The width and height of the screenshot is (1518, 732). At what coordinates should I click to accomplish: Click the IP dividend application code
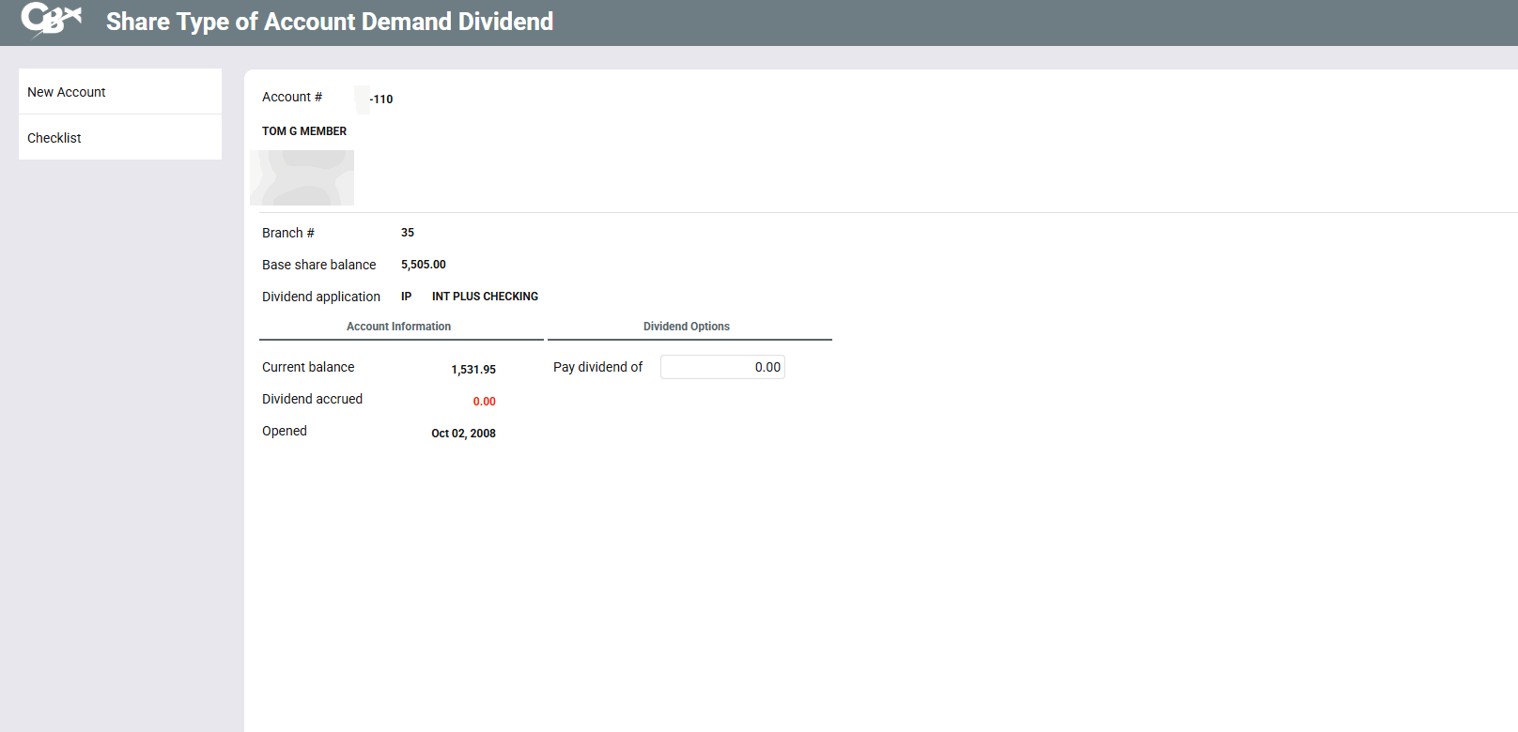point(406,297)
